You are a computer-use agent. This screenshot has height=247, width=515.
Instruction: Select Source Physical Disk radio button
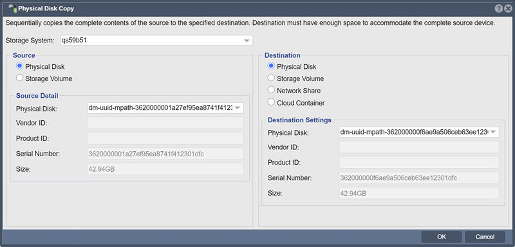tap(20, 66)
